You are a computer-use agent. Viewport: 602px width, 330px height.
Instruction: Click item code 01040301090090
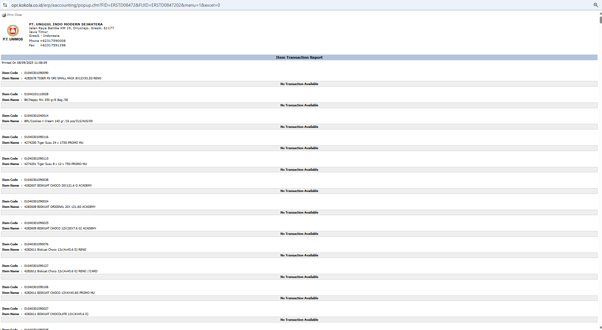click(x=36, y=73)
